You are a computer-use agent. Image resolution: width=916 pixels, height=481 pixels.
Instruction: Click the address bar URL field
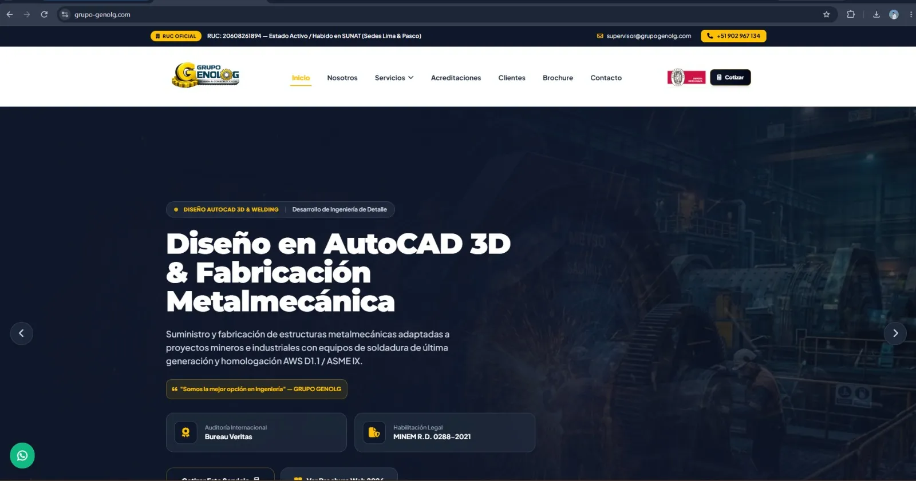[447, 14]
